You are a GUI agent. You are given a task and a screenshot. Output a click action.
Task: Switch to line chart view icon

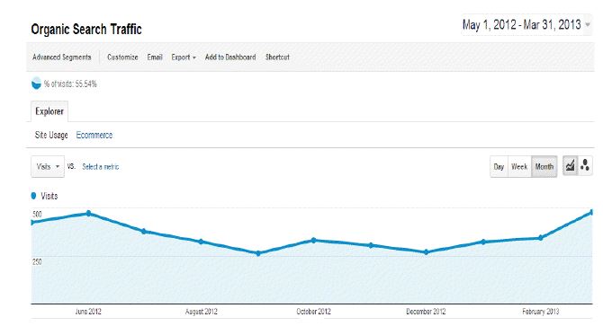coord(570,166)
